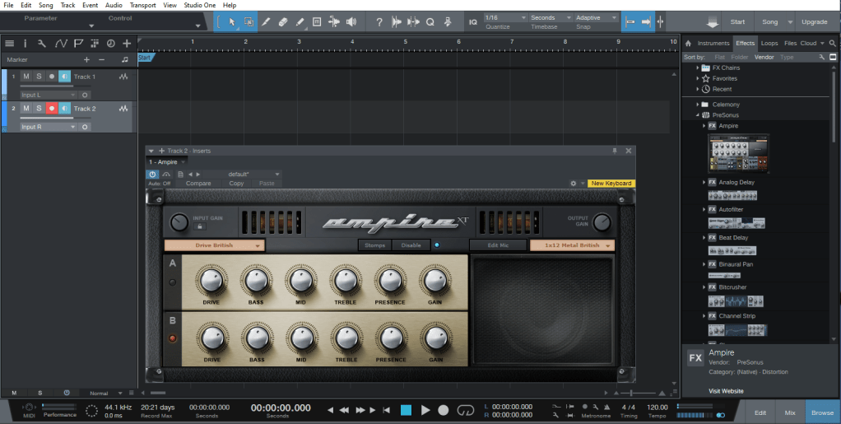Open the Drive British amp model dropdown
This screenshot has height=424, width=841.
(214, 245)
